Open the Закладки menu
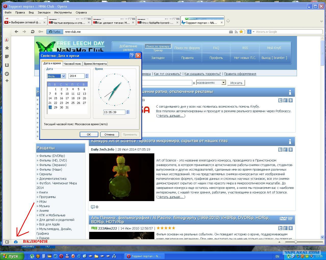Image resolution: width=326 pixels, height=260 pixels. (44, 12)
